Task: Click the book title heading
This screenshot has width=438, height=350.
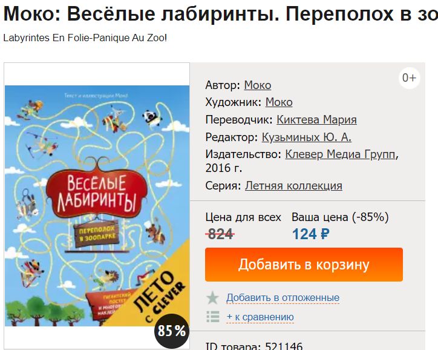Action: (x=219, y=15)
